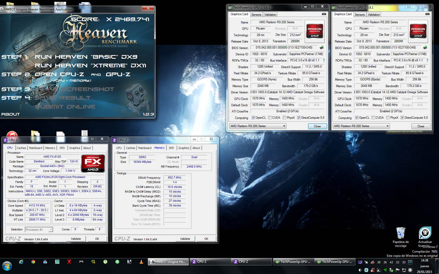Screen dimensions: 439x274
Task: Open Media Player Classic from the taskbar
Action: coord(45,262)
